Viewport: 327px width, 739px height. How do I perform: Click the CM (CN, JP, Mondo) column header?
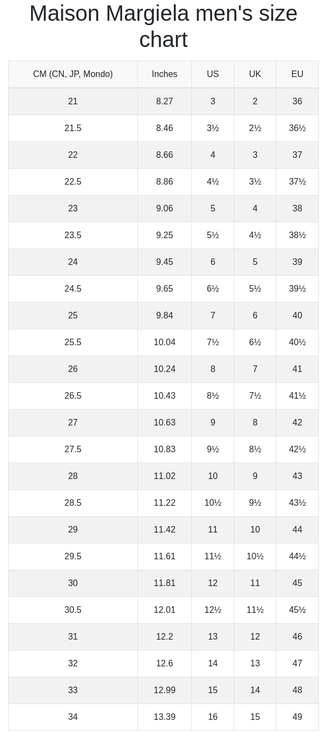coord(73,74)
